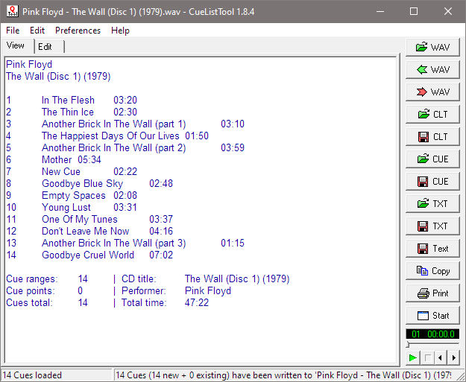
Task: Open the Help menu
Action: (120, 31)
